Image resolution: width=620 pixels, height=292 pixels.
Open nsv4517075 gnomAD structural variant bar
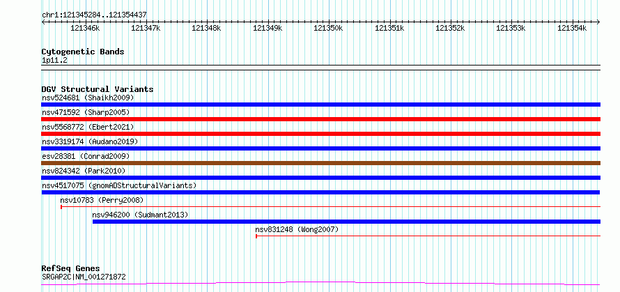coord(320,192)
